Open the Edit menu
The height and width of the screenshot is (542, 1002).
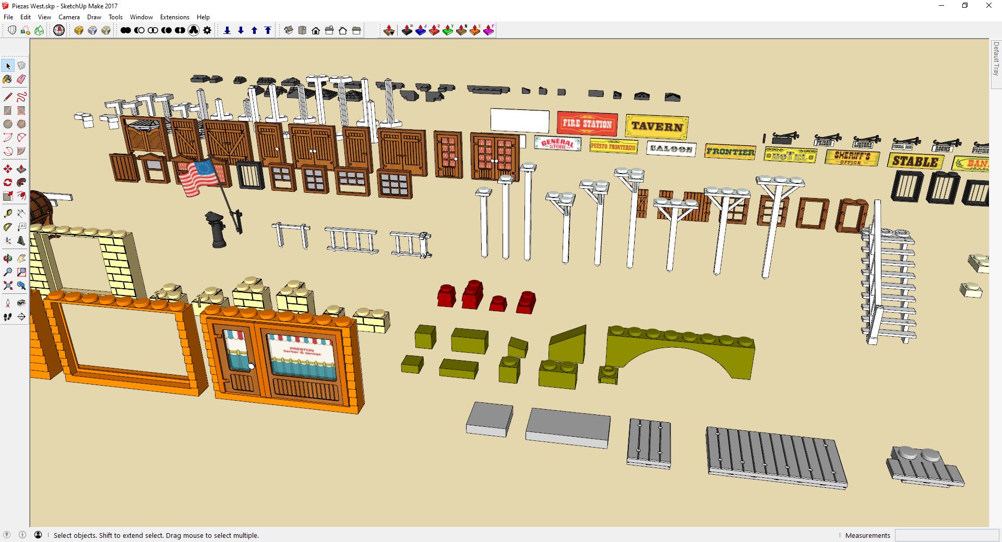point(26,17)
